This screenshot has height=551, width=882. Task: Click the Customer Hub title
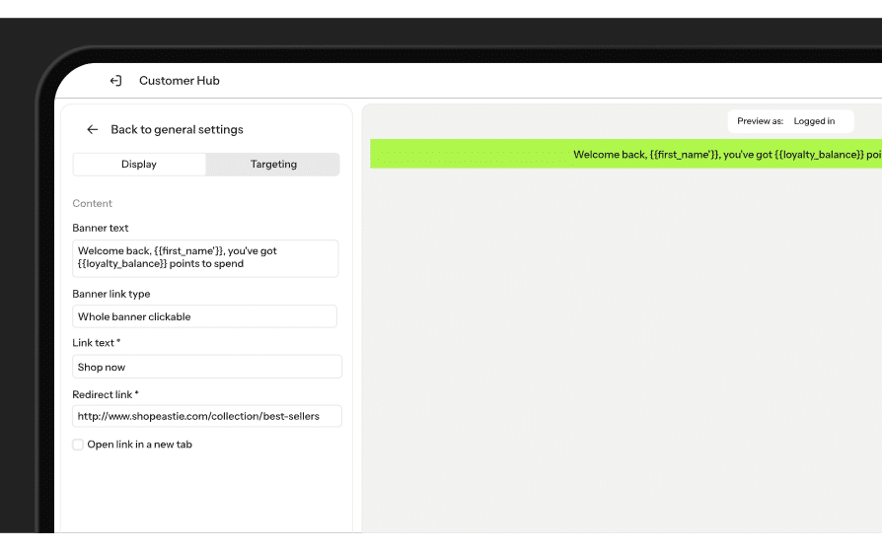(180, 81)
